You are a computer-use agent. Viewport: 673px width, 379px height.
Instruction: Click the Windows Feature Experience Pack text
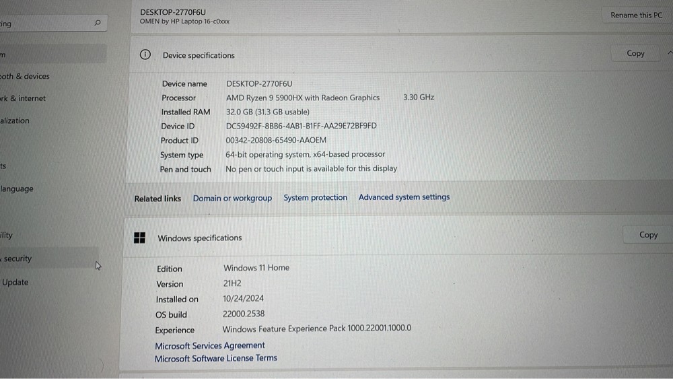tap(317, 329)
